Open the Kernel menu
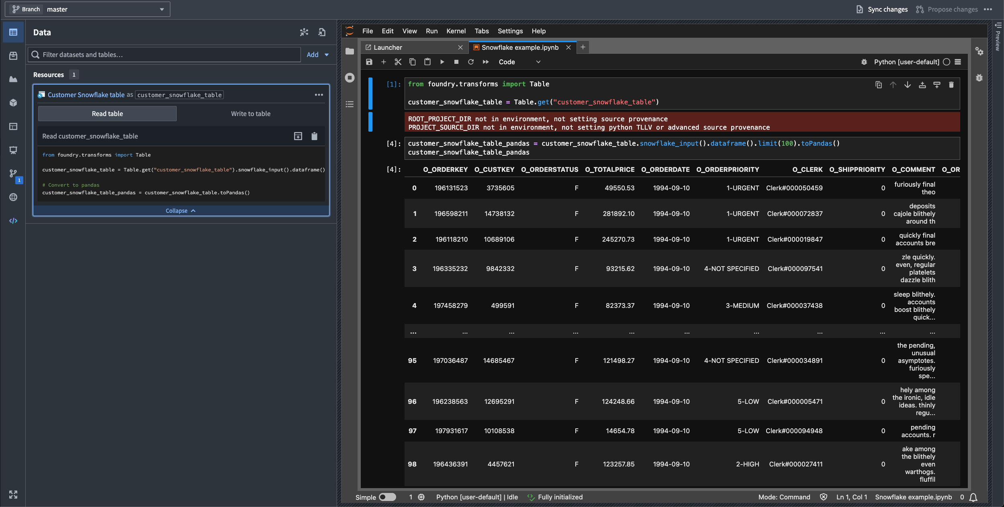Viewport: 1004px width, 507px height. (x=455, y=31)
